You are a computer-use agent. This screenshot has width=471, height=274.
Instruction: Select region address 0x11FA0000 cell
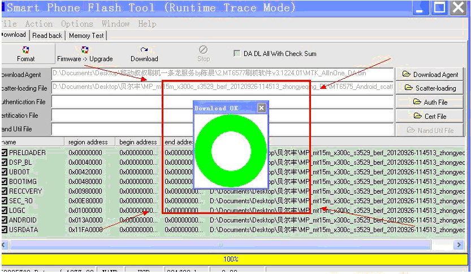(85, 229)
